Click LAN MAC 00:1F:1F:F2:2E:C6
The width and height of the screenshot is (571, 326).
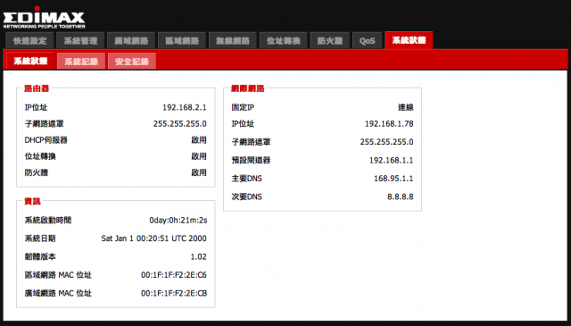174,275
